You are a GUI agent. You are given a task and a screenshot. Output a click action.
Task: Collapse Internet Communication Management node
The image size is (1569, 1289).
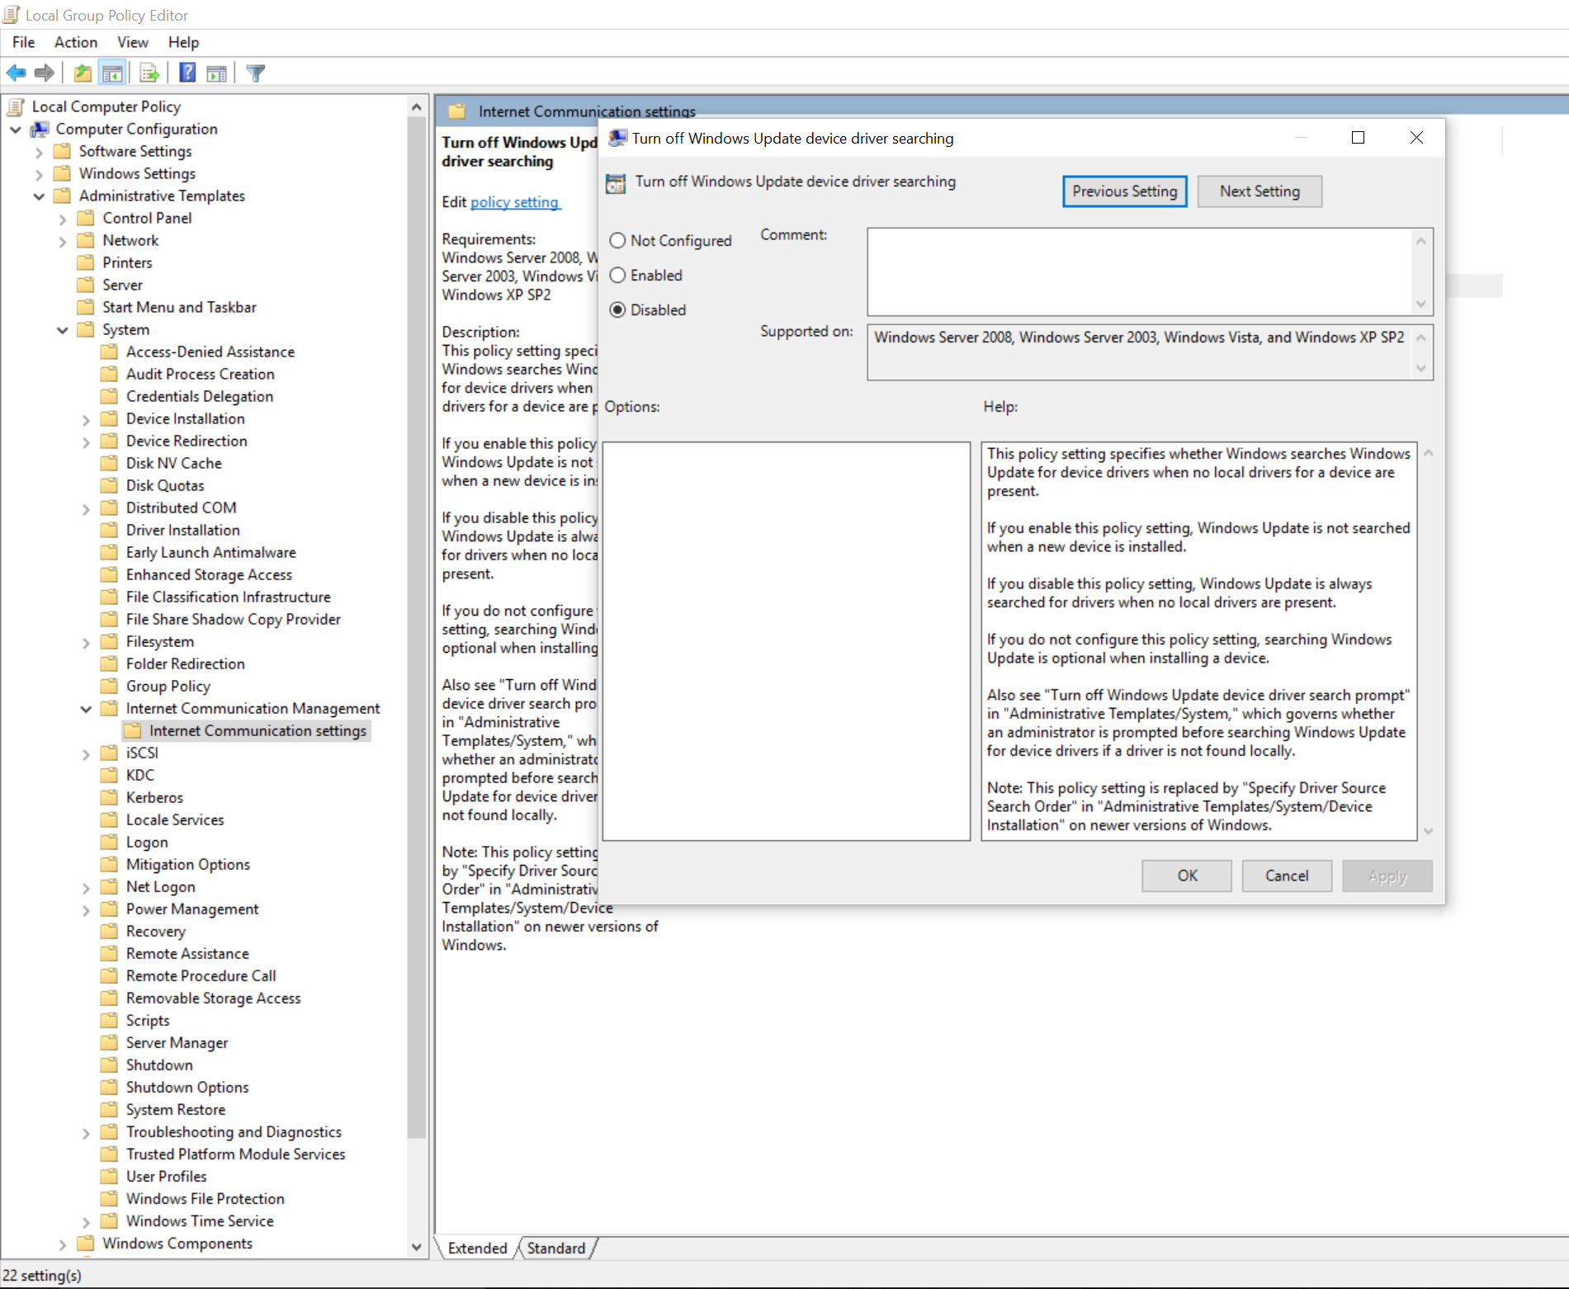[x=86, y=709]
